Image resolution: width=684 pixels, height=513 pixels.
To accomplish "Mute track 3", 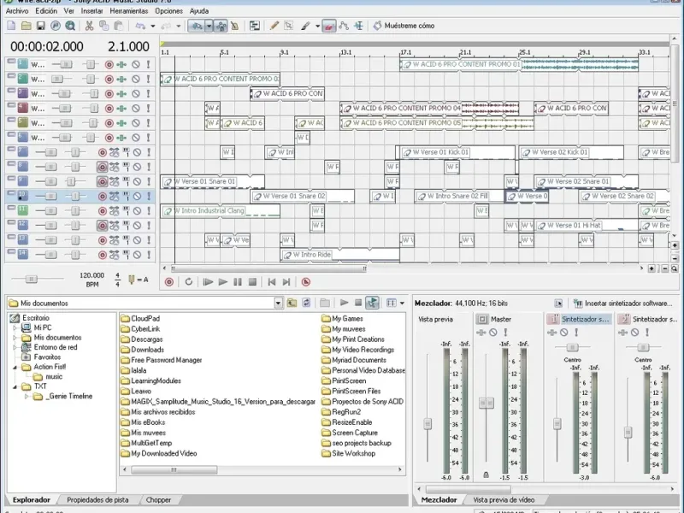I will coord(136,93).
